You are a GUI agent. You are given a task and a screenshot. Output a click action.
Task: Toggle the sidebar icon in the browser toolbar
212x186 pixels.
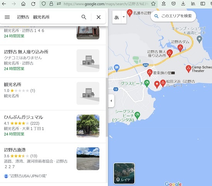tap(203, 3)
